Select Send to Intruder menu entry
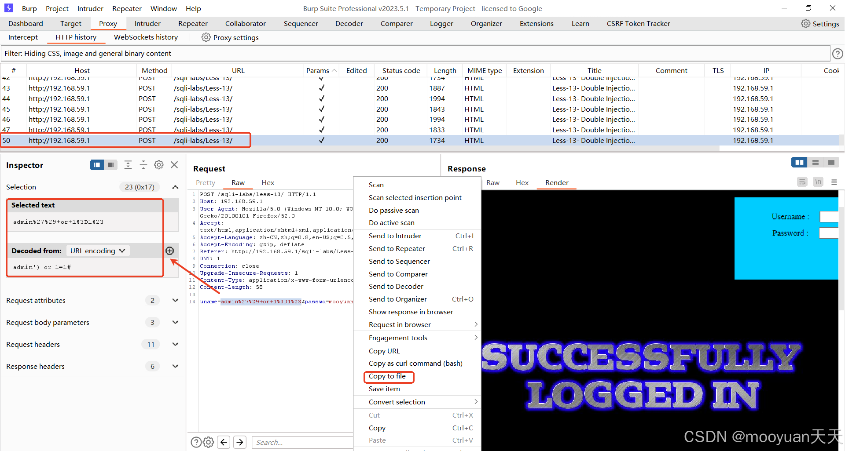Image resolution: width=845 pixels, height=451 pixels. pos(417,236)
